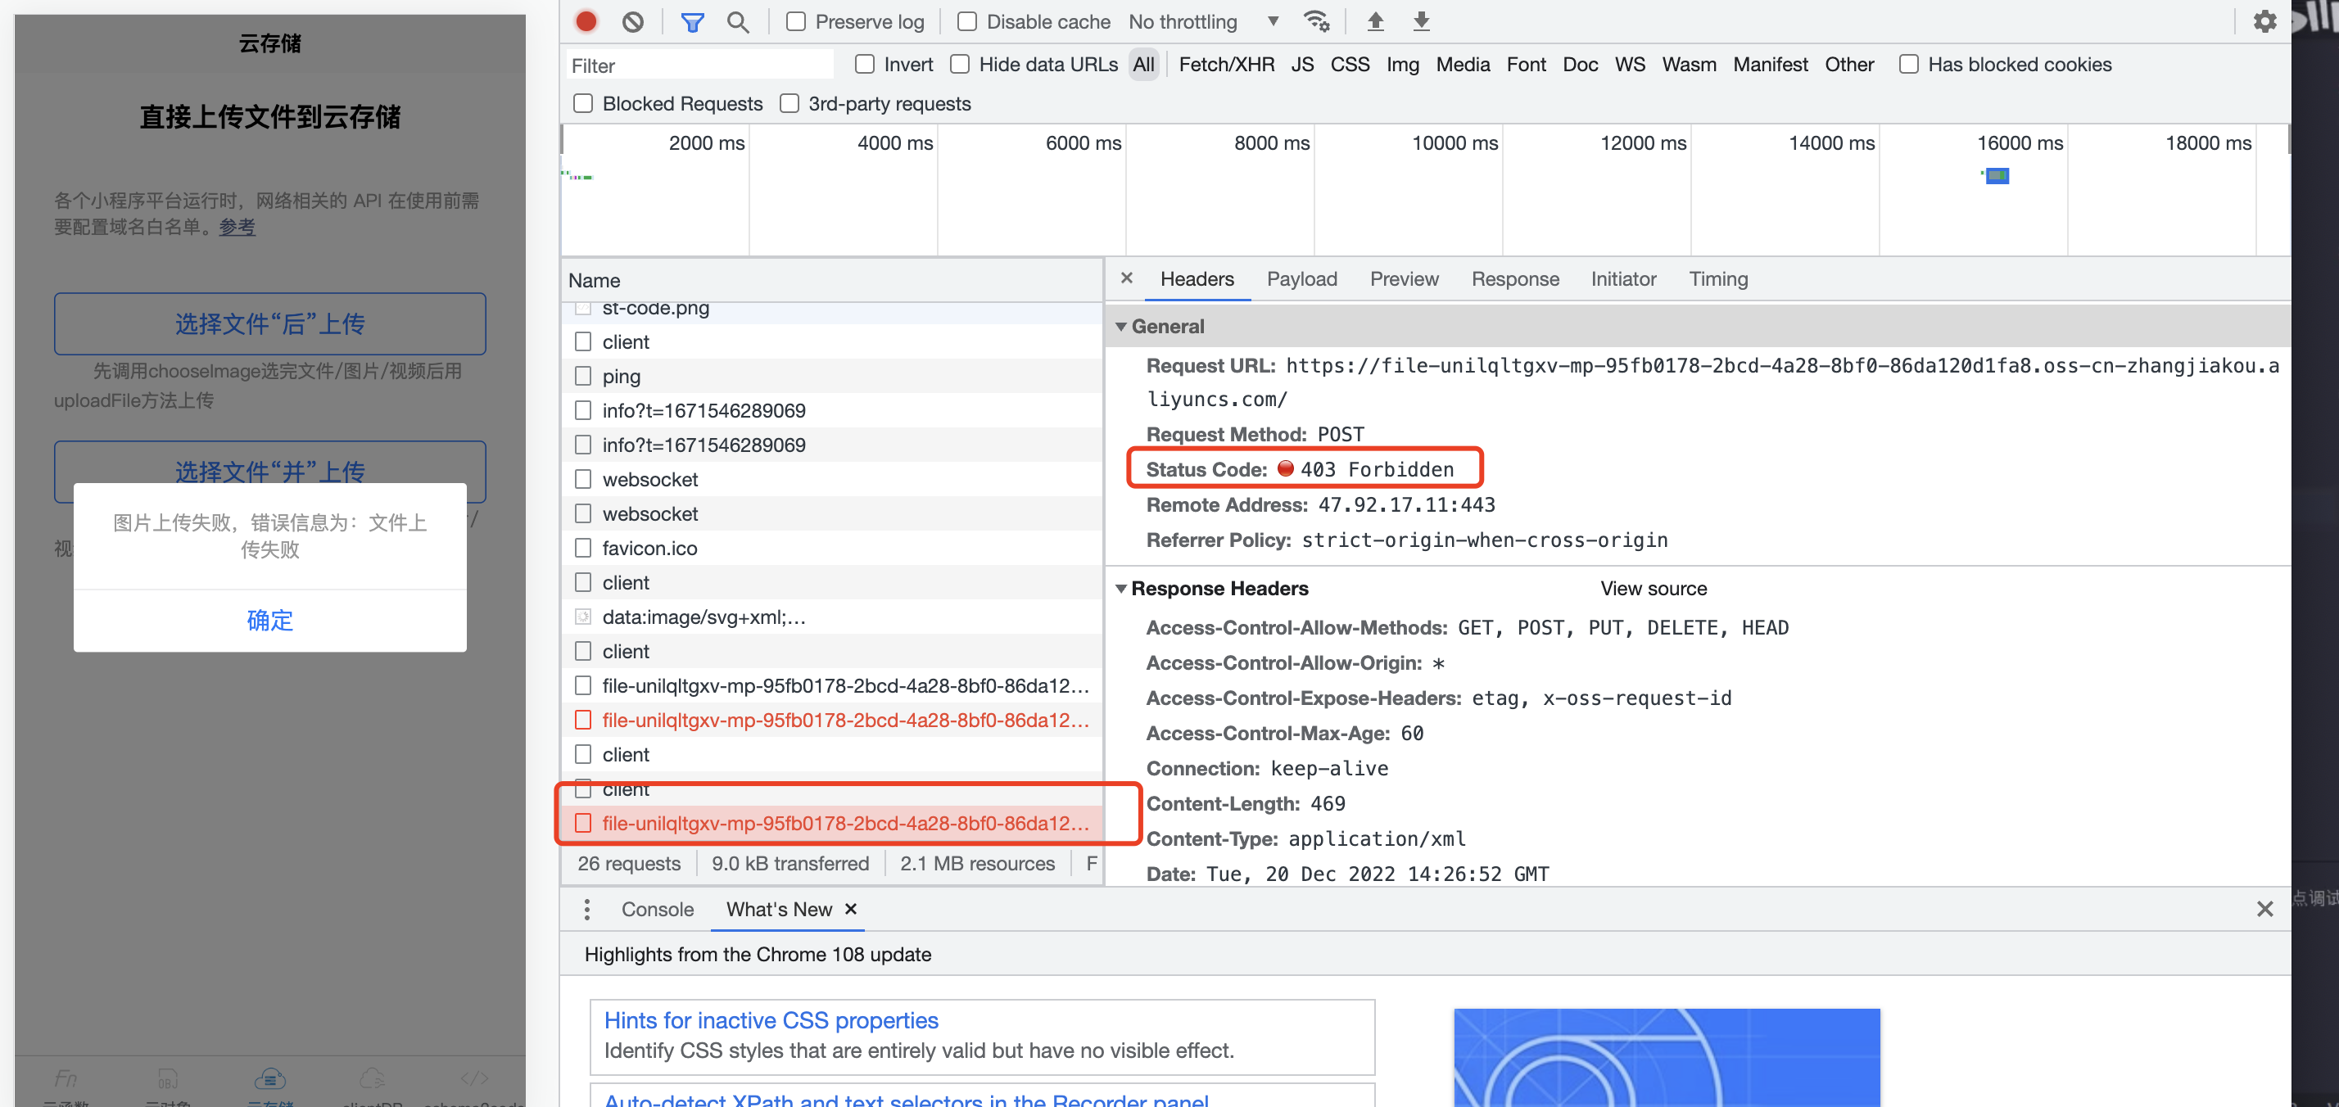Switch to the Timing tab

pos(1717,278)
